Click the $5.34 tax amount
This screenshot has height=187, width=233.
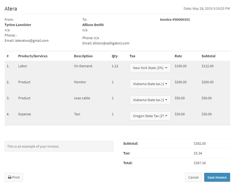(198, 153)
